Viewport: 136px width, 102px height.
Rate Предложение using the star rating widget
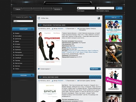[95, 25]
